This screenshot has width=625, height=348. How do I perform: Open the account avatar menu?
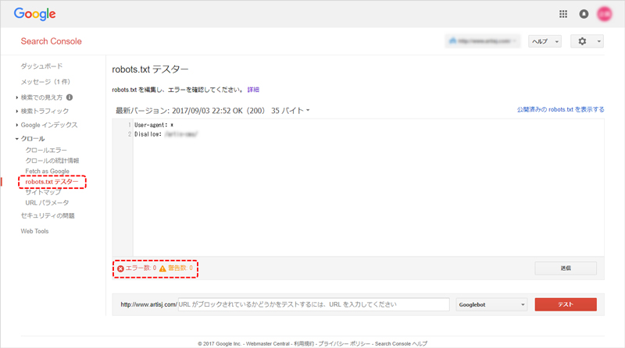pyautogui.click(x=604, y=14)
